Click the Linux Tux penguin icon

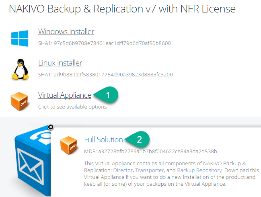[20, 70]
